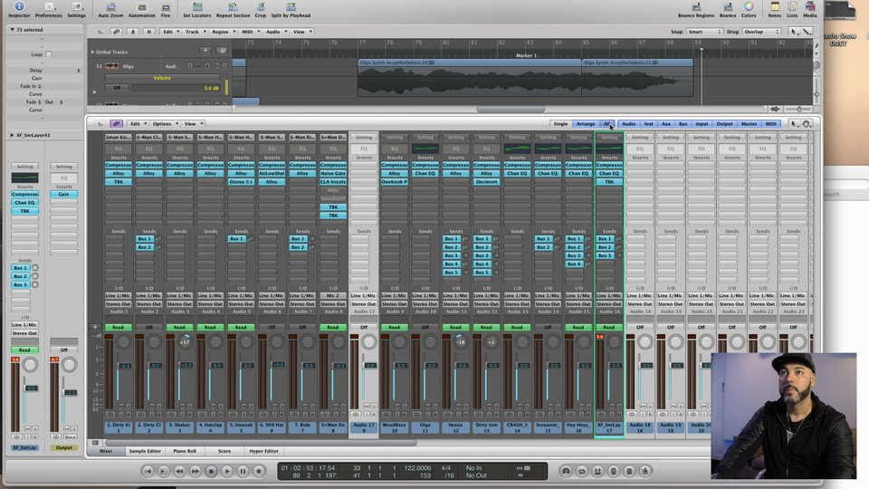Viewport: 869px width, 489px height.
Task: Click the Forward transport button
Action: (196, 471)
